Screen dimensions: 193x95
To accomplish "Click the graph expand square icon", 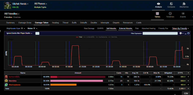I will (188, 33).
